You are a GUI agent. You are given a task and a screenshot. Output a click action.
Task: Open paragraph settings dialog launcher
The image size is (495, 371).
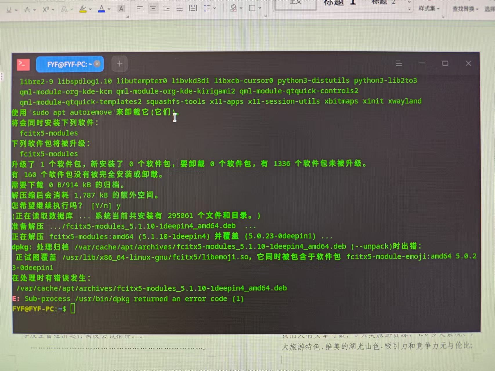pos(265,16)
